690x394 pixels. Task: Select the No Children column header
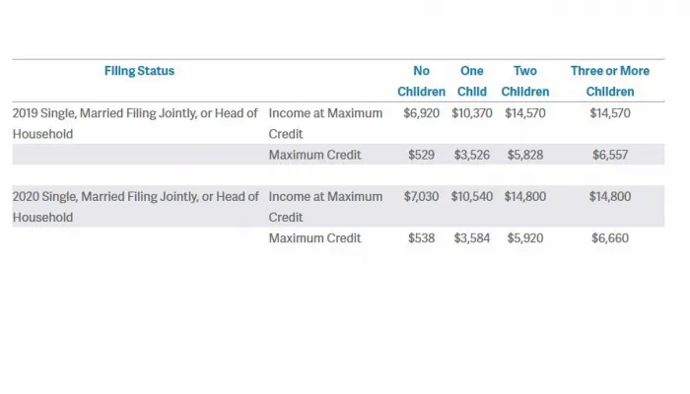tap(422, 81)
